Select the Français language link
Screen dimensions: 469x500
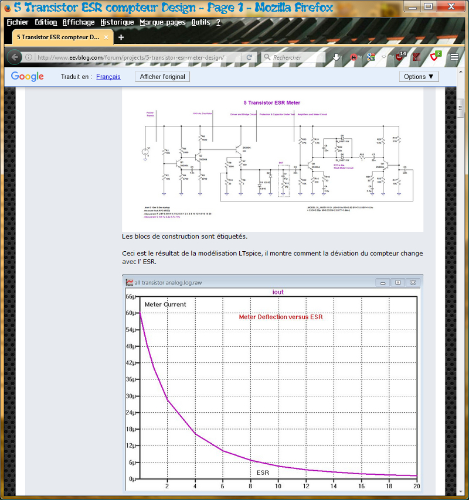click(x=108, y=77)
